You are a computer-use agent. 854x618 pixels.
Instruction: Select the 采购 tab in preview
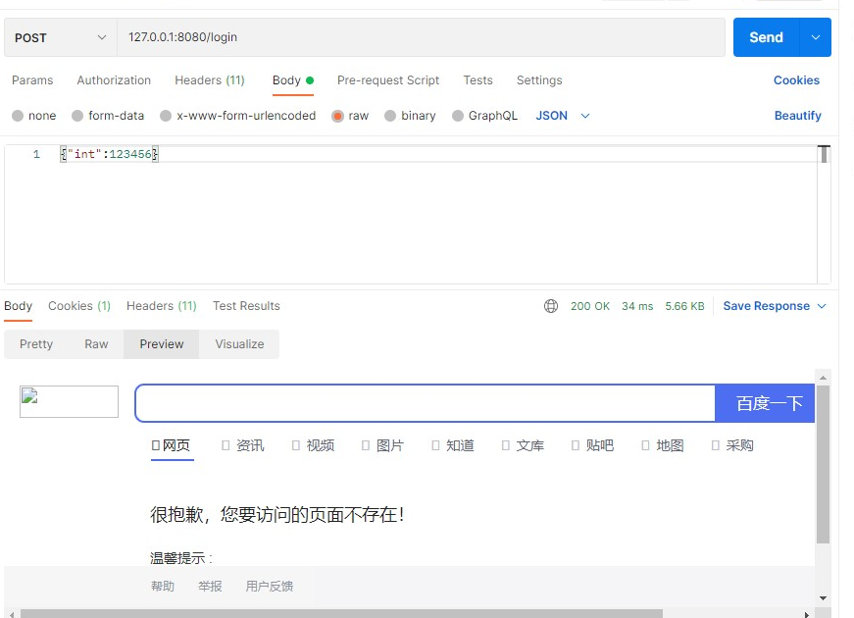click(x=732, y=445)
